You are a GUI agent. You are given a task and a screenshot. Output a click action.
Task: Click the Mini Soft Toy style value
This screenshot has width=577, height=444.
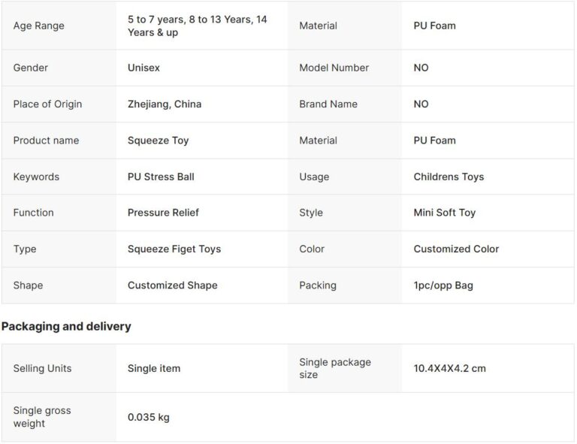pos(445,213)
